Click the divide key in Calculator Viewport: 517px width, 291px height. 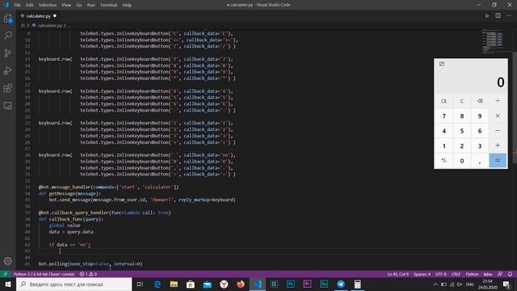point(498,101)
